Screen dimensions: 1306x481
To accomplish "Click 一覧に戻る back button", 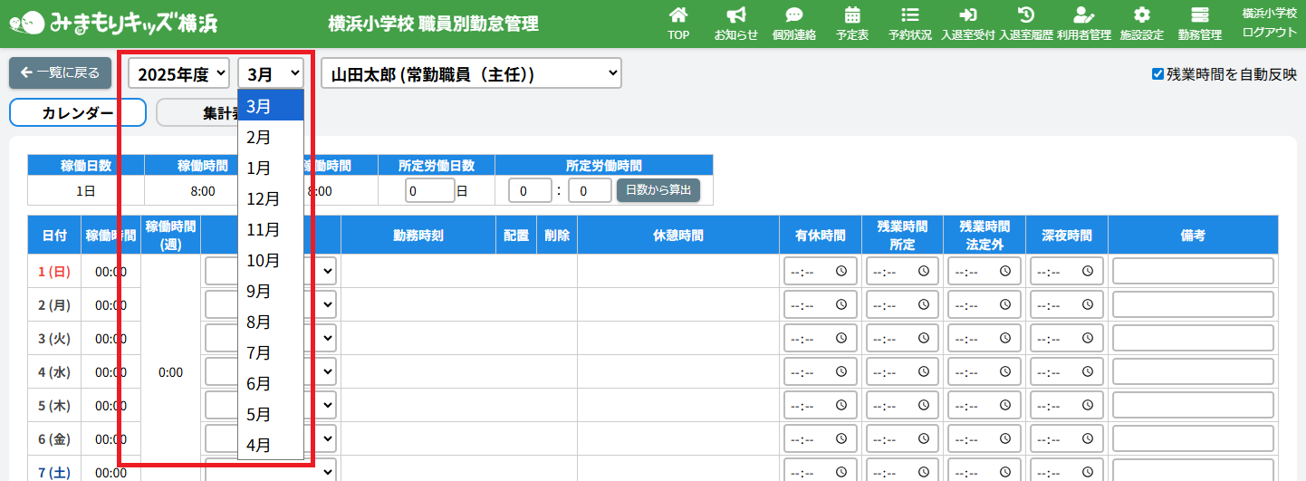I will (x=61, y=72).
